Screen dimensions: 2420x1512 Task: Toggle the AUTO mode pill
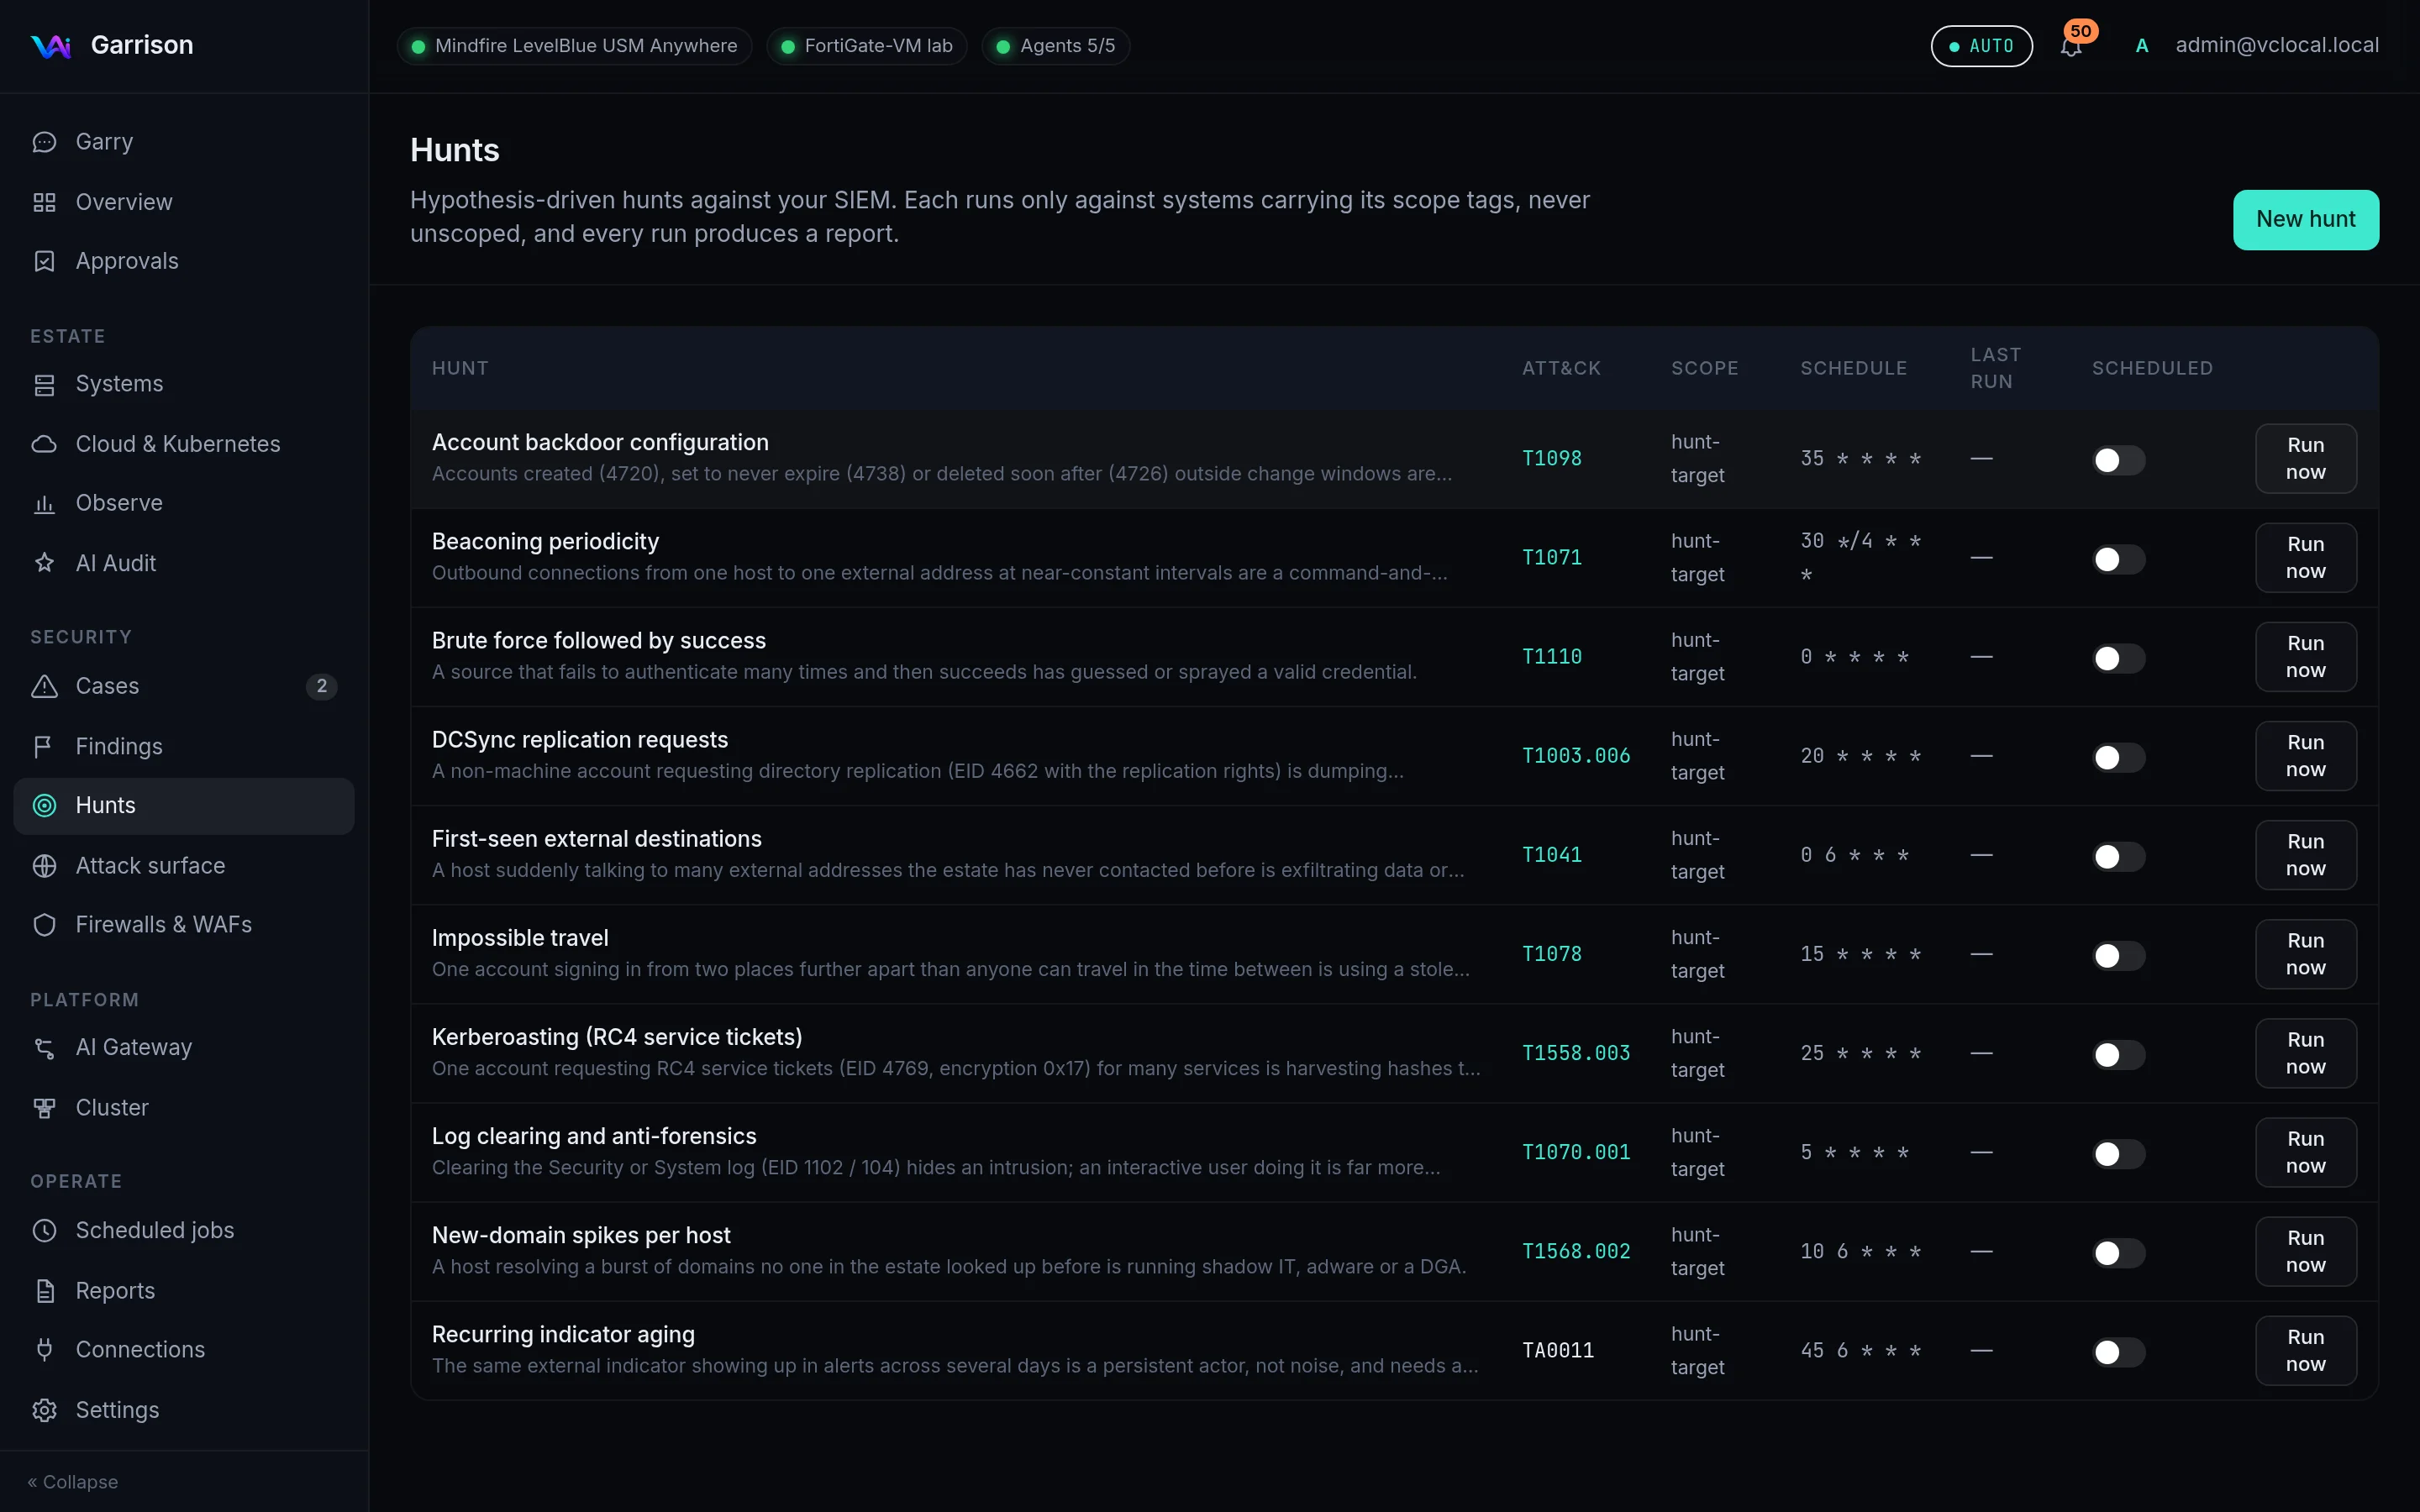1981,46
